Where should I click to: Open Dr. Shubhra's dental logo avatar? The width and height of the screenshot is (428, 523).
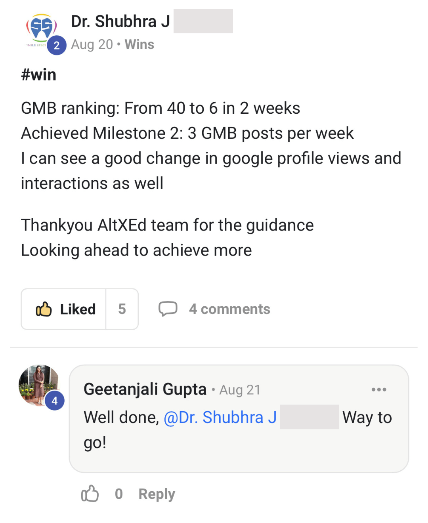(41, 29)
